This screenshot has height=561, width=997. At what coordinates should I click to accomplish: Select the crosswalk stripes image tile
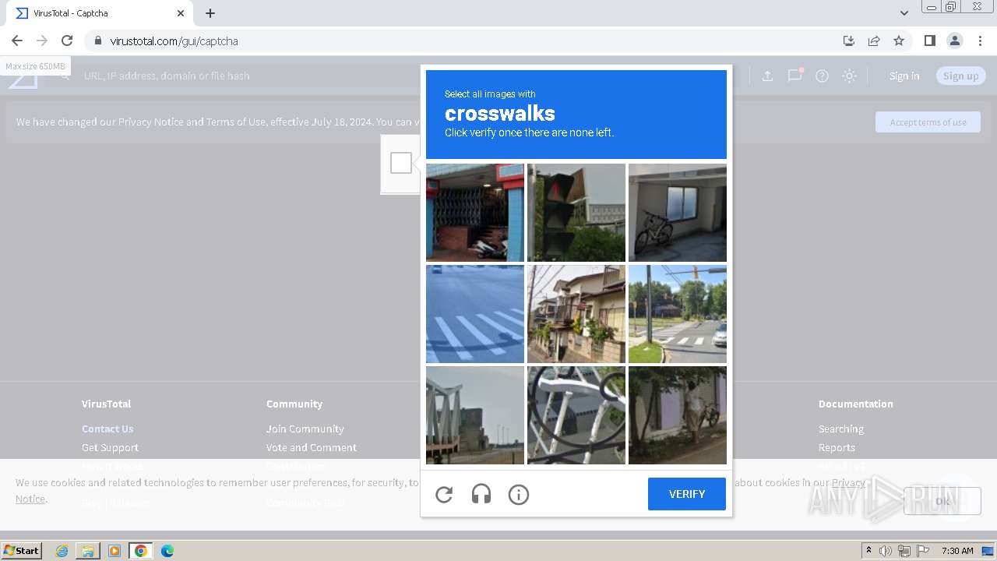click(x=475, y=314)
